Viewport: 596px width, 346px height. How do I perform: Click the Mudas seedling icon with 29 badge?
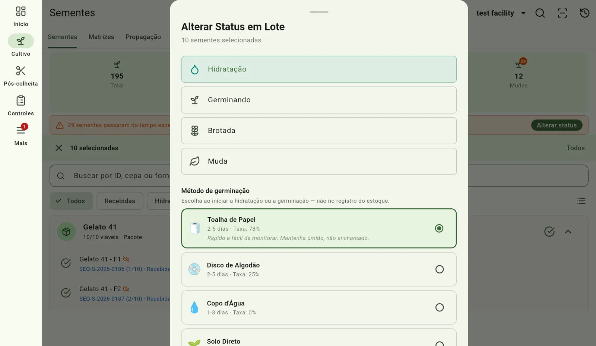point(519,64)
